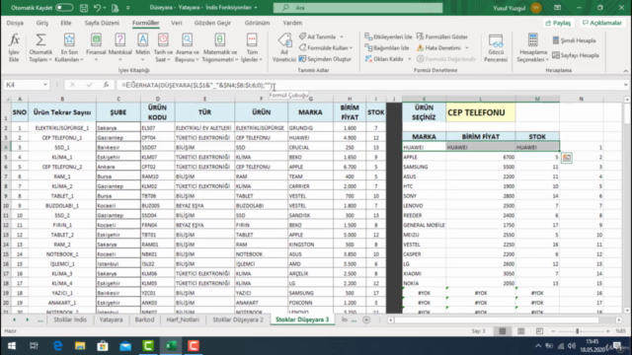
Task: Open Finansal functions icon
Action: tap(96, 40)
